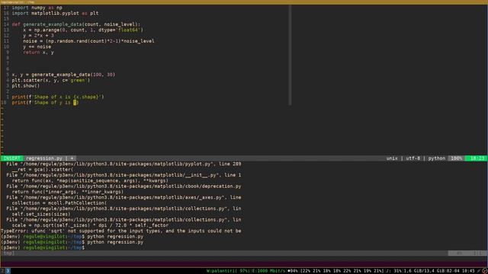
Task: Select workspace 3 in the bottom bar
Action: pos(8,271)
